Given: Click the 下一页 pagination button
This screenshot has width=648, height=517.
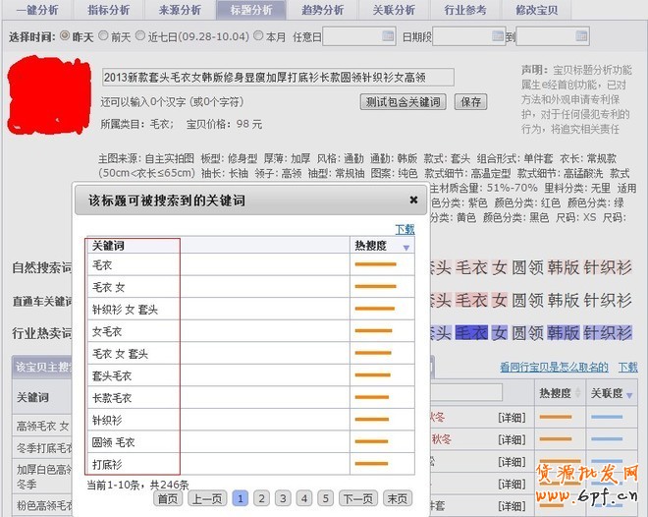Looking at the screenshot, I should pyautogui.click(x=357, y=498).
